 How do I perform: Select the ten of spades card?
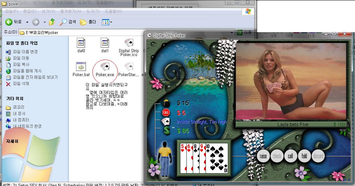coord(217,158)
